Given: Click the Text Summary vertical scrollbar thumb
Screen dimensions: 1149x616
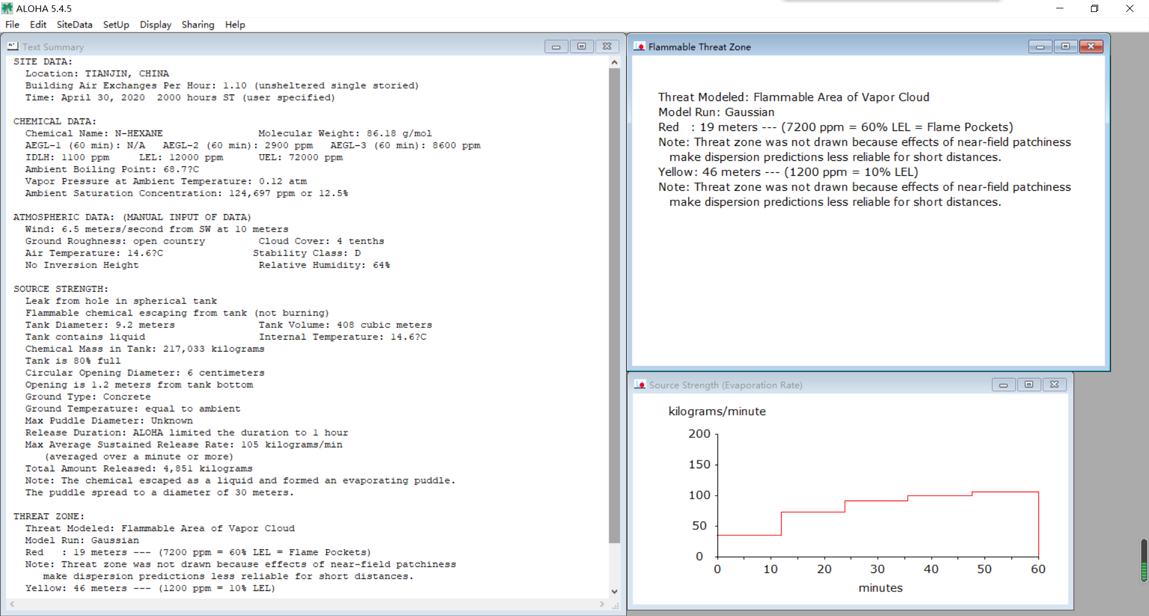Looking at the screenshot, I should pyautogui.click(x=614, y=306).
